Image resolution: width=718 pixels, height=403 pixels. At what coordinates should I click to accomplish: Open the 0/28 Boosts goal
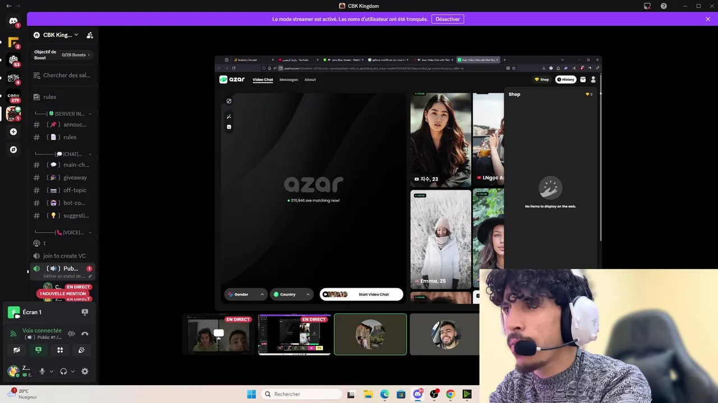76,55
